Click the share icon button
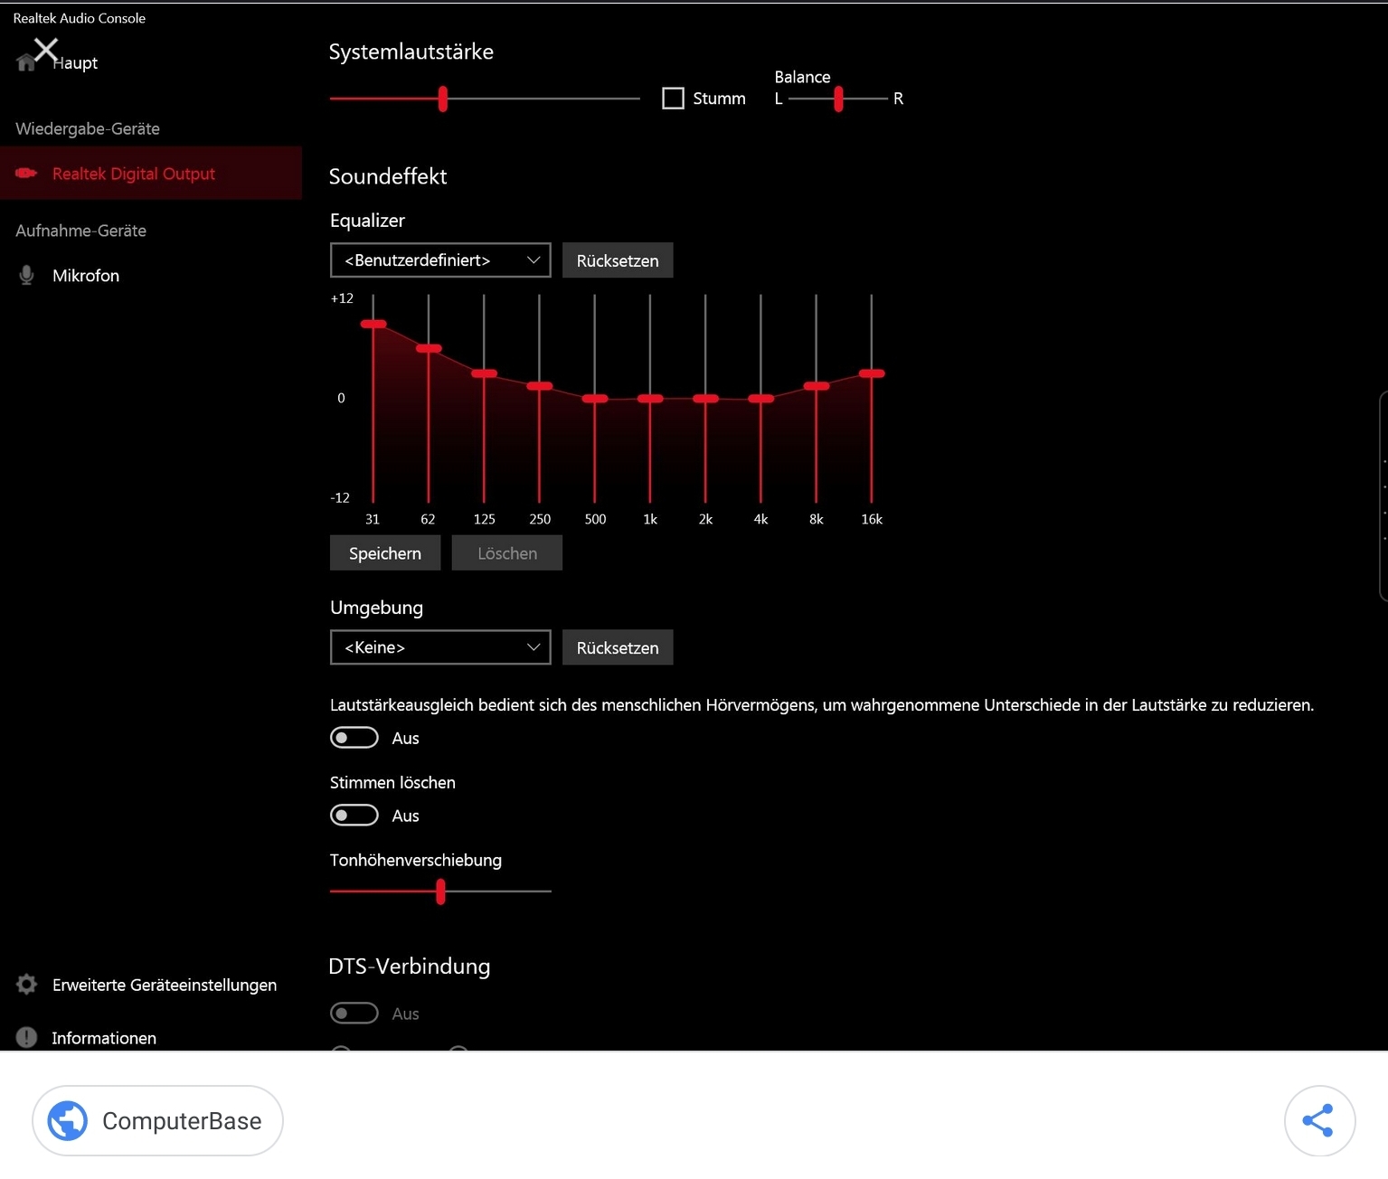1388x1179 pixels. 1319,1120
